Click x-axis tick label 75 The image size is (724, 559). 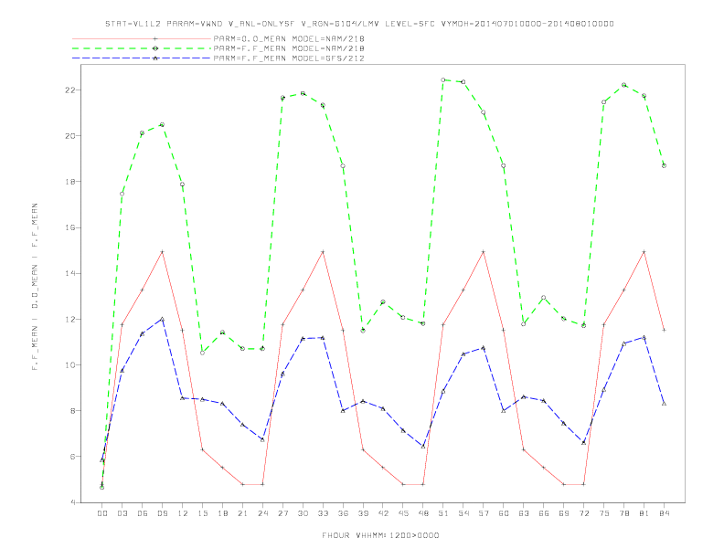[603, 513]
